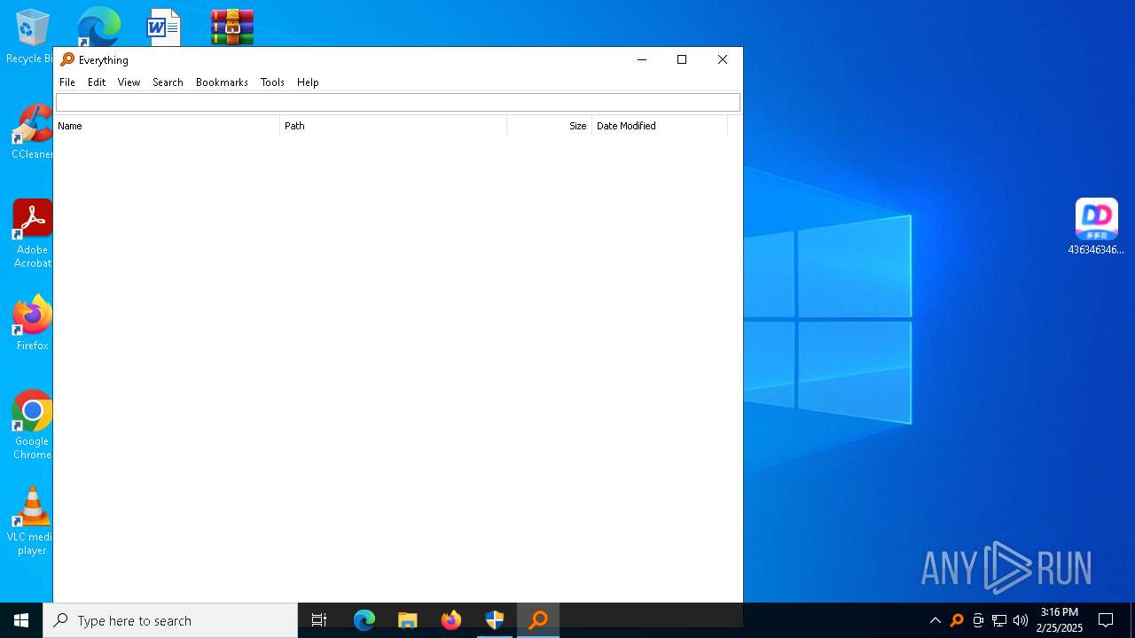Select the DD 436346346 desktop icon
The height and width of the screenshot is (638, 1135).
pyautogui.click(x=1096, y=227)
